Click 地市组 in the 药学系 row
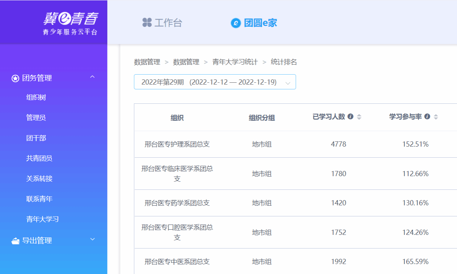This screenshot has height=274, width=457. coord(262,203)
